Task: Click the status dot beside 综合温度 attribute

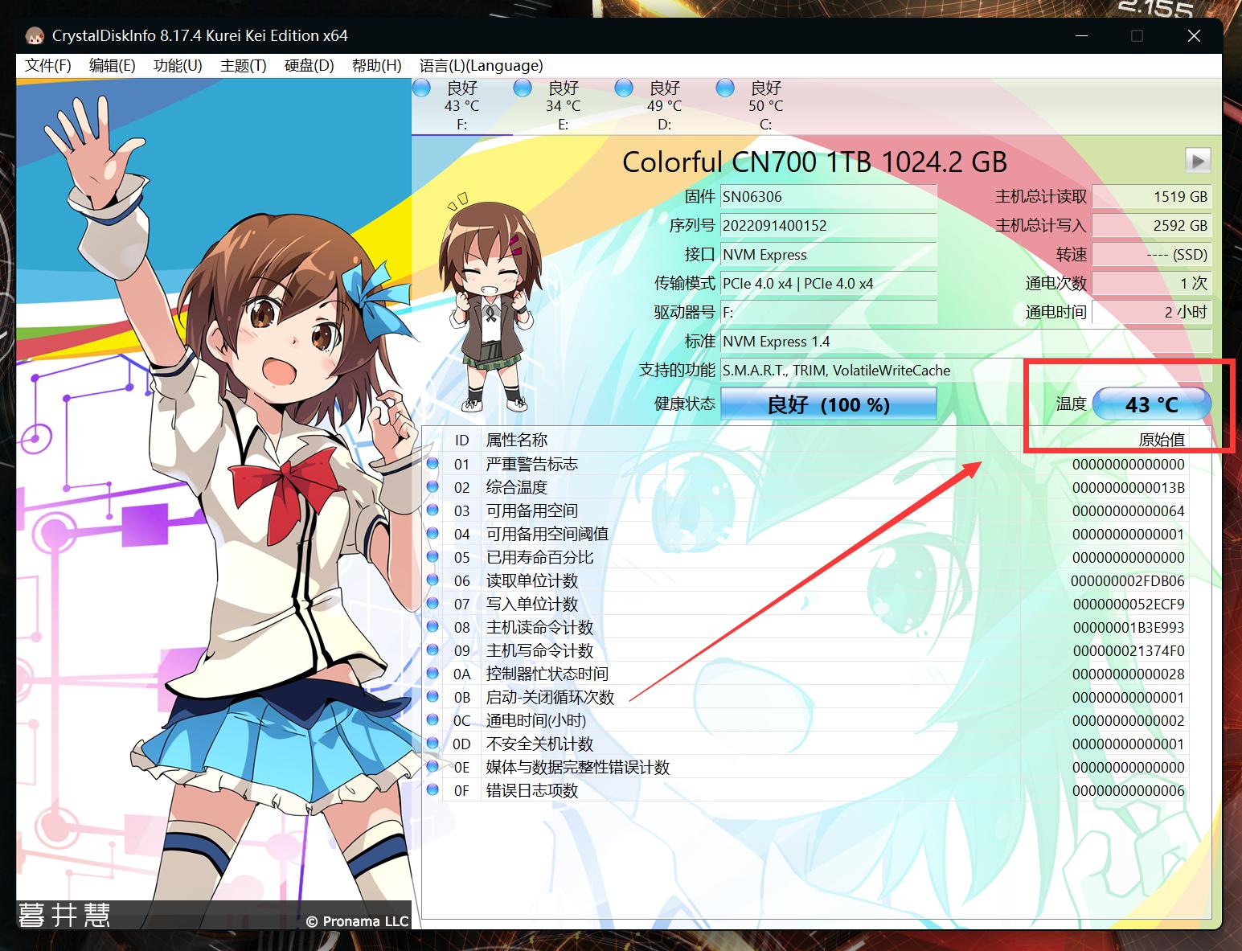Action: (x=433, y=486)
